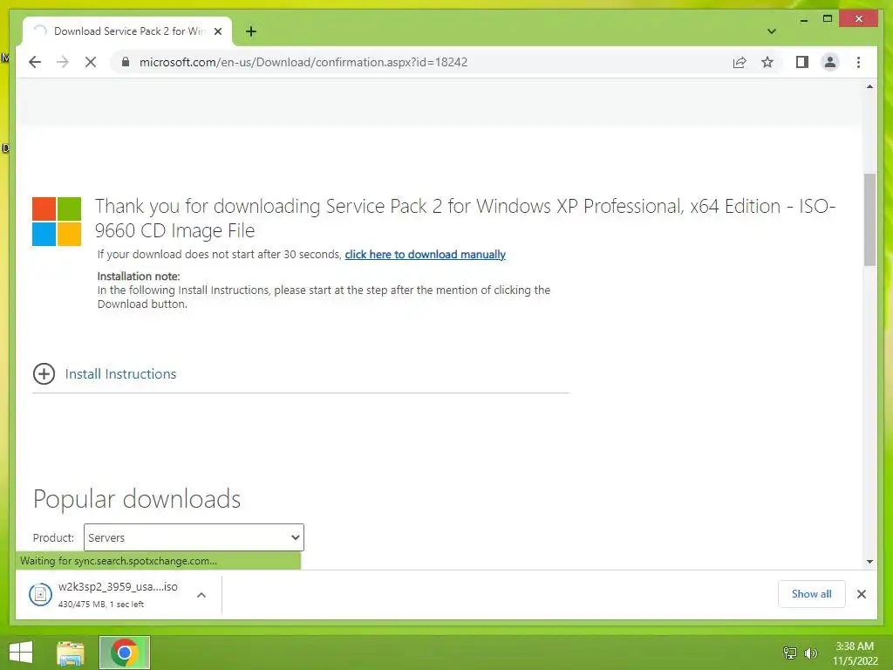Share this page icon
The width and height of the screenshot is (893, 670).
click(x=740, y=62)
